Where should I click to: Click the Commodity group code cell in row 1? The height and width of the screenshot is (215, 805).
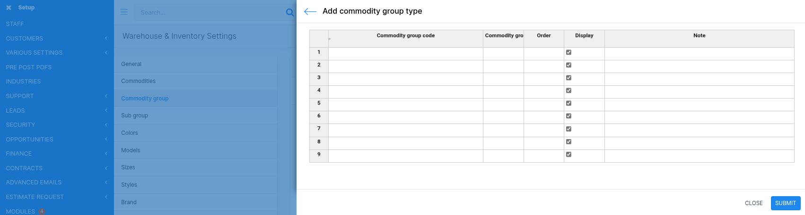coord(405,54)
